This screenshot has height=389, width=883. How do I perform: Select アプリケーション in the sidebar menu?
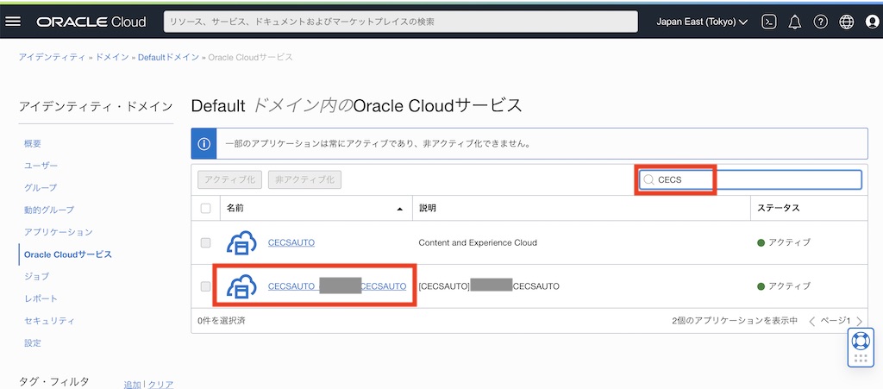[58, 232]
